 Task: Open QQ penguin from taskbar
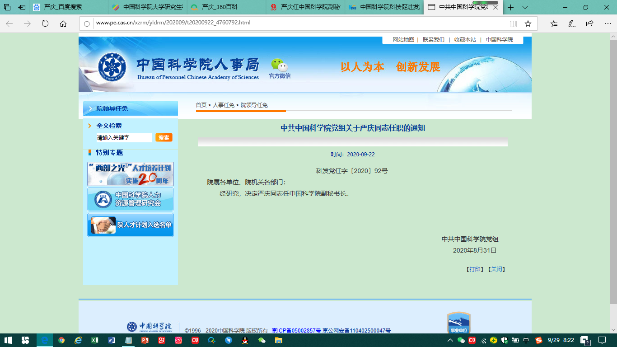point(245,340)
